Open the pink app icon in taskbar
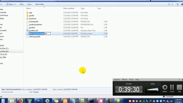The width and height of the screenshot is (183, 103). [100, 101]
